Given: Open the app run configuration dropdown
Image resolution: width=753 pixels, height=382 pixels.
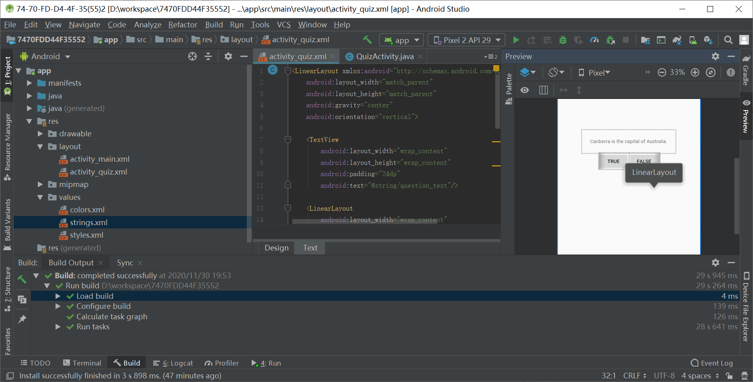Looking at the screenshot, I should [x=401, y=40].
